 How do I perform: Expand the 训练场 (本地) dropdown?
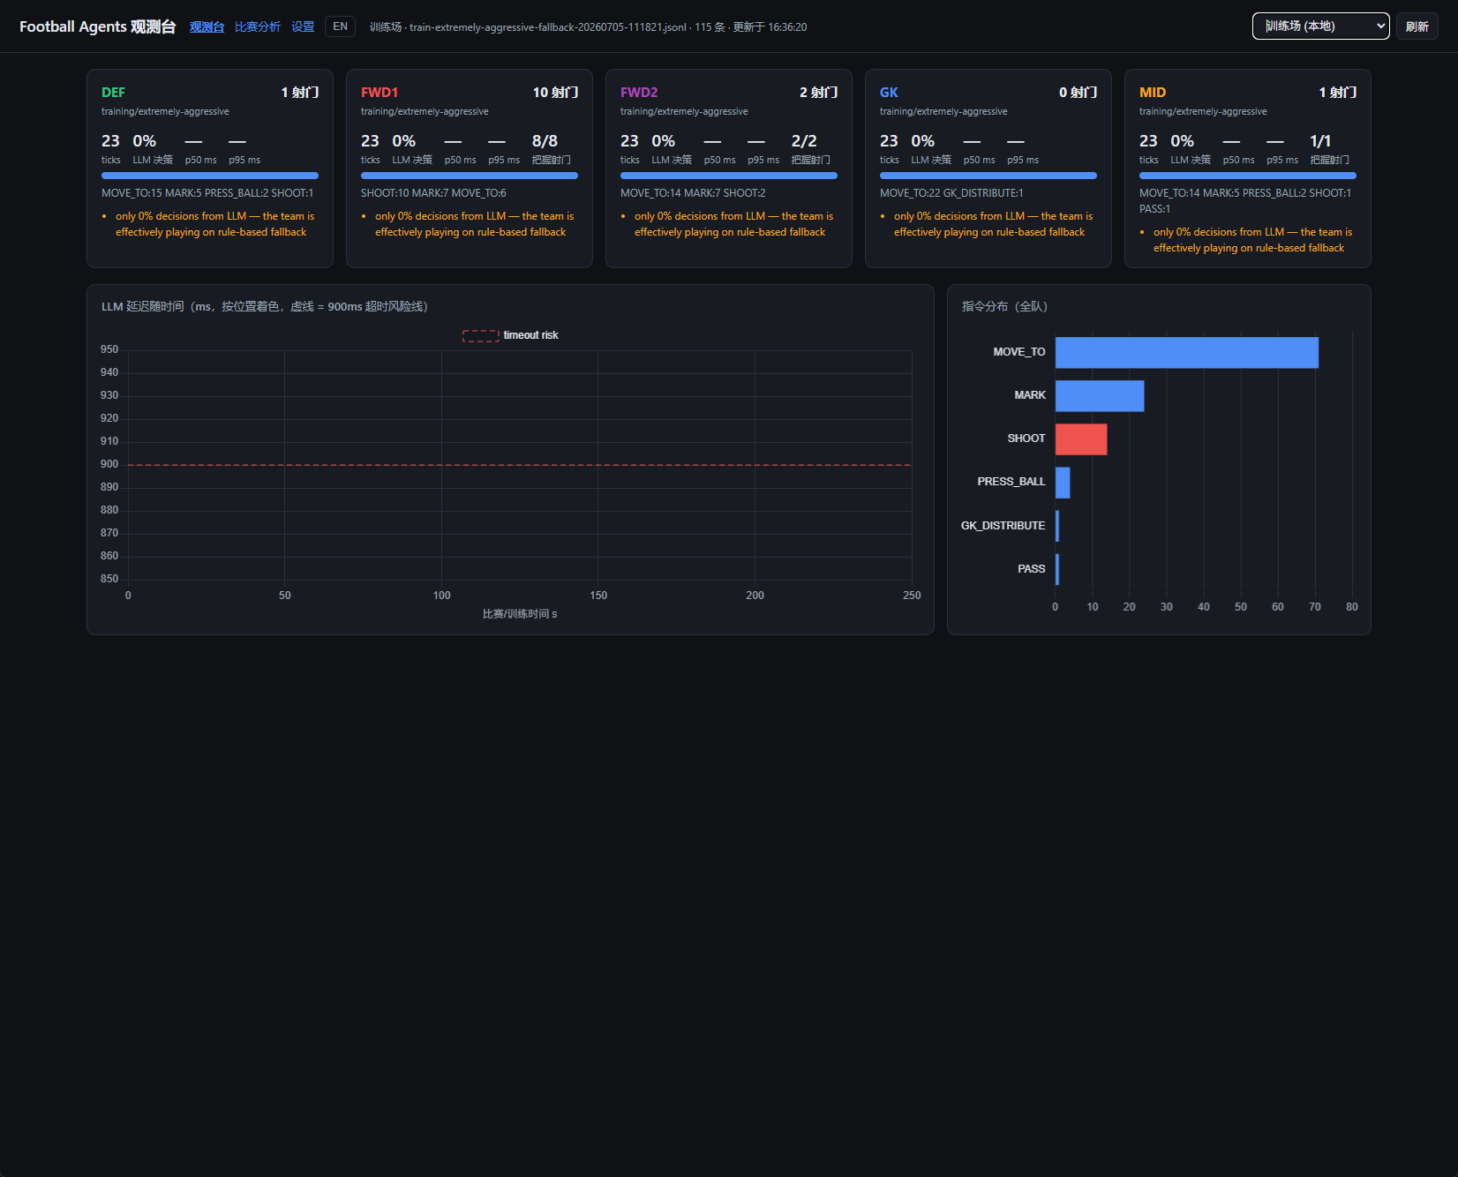pyautogui.click(x=1320, y=26)
